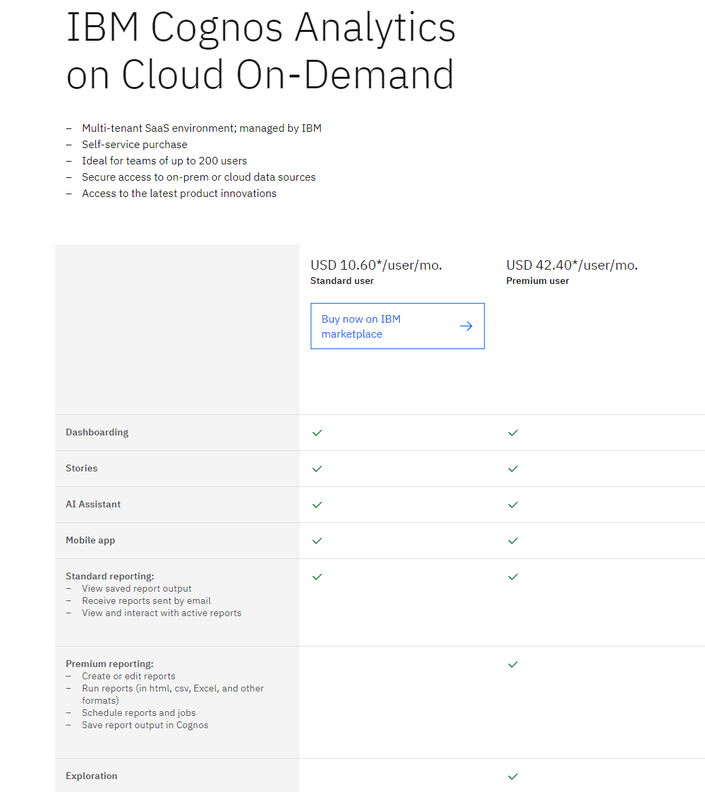The height and width of the screenshot is (792, 705).
Task: Expand the Premium reporting feature row
Action: (x=109, y=664)
